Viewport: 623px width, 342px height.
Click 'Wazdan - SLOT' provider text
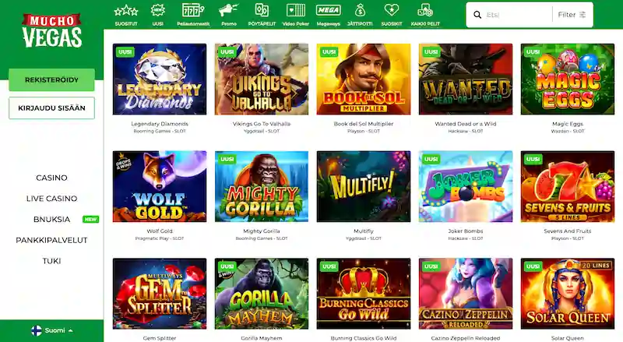pos(568,131)
